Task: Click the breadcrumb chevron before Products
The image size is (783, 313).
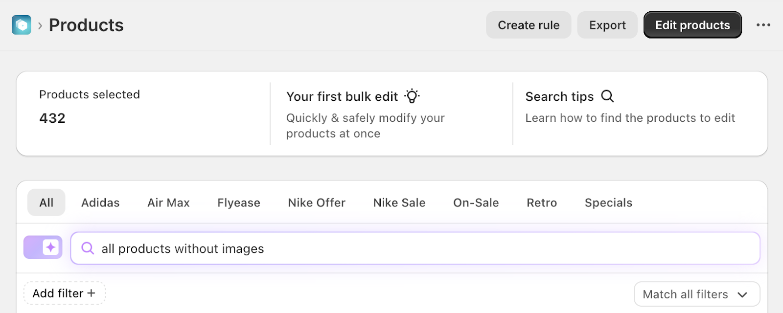Action: (40, 25)
